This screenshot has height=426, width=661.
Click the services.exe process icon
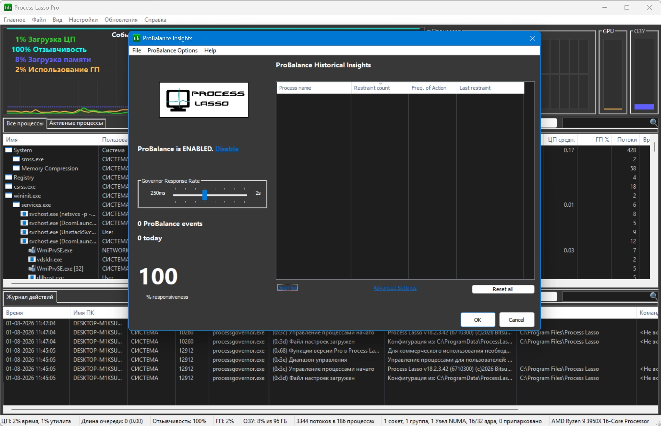pos(16,205)
